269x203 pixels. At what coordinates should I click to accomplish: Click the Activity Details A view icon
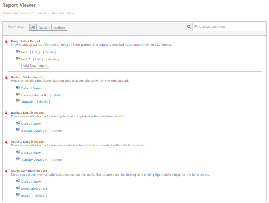tap(18, 159)
